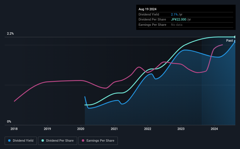Select the 2019 label on the x-axis

tap(47, 129)
